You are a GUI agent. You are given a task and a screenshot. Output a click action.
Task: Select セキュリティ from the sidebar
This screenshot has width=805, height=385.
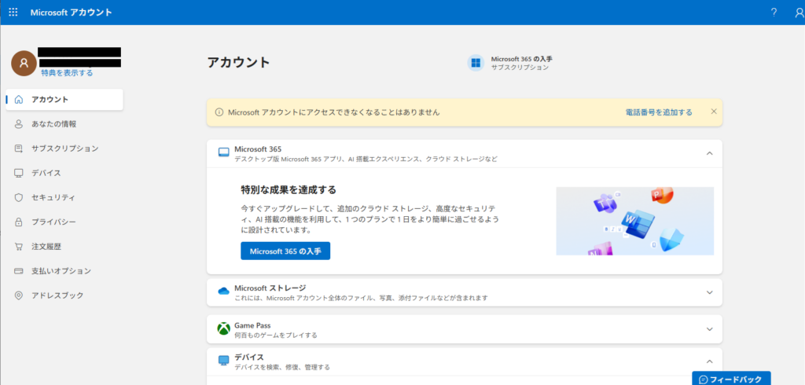coord(53,197)
